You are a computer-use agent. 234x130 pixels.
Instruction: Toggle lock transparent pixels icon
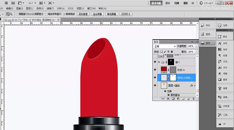[162, 52]
